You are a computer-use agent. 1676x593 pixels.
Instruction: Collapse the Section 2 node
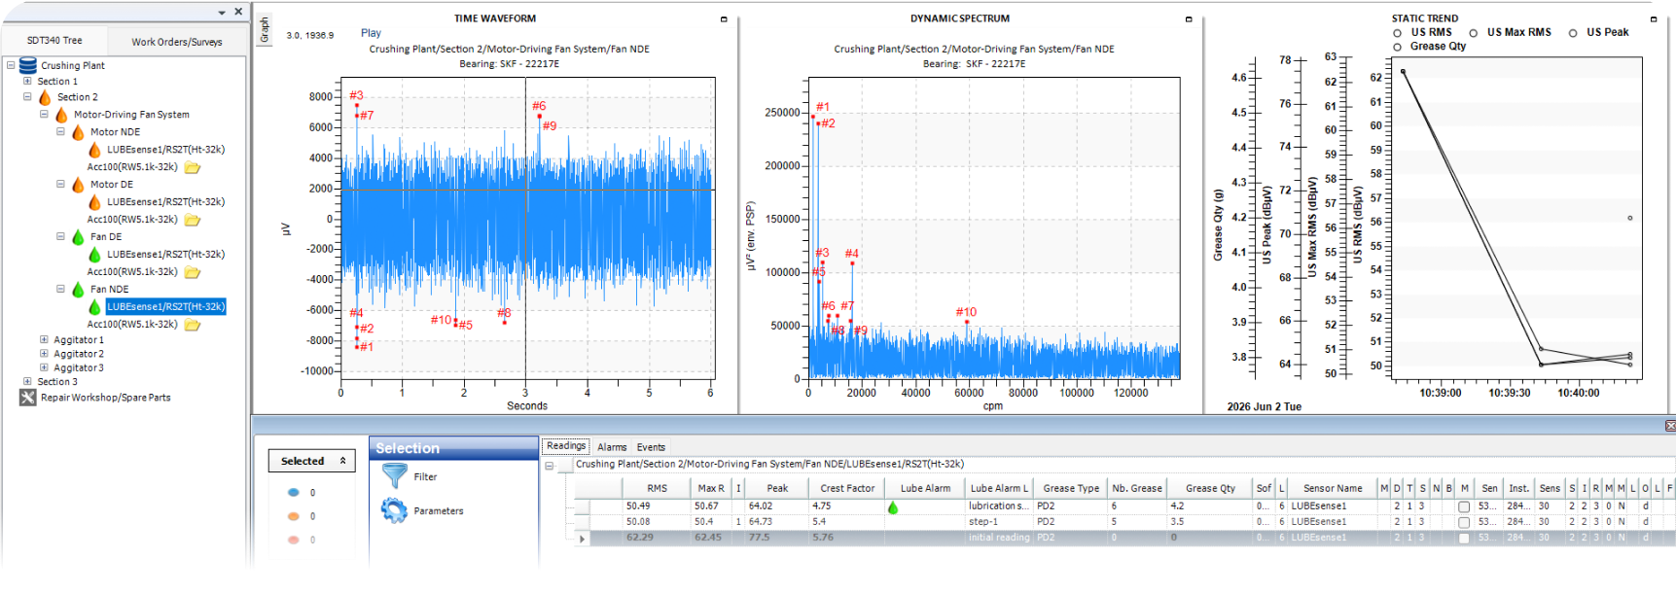point(27,97)
